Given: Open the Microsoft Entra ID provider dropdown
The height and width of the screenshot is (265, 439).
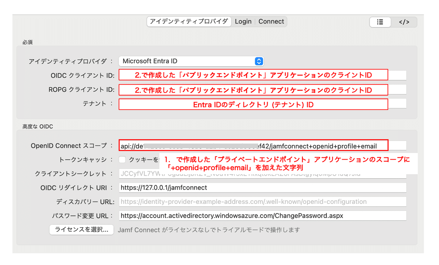Looking at the screenshot, I should coord(191,61).
